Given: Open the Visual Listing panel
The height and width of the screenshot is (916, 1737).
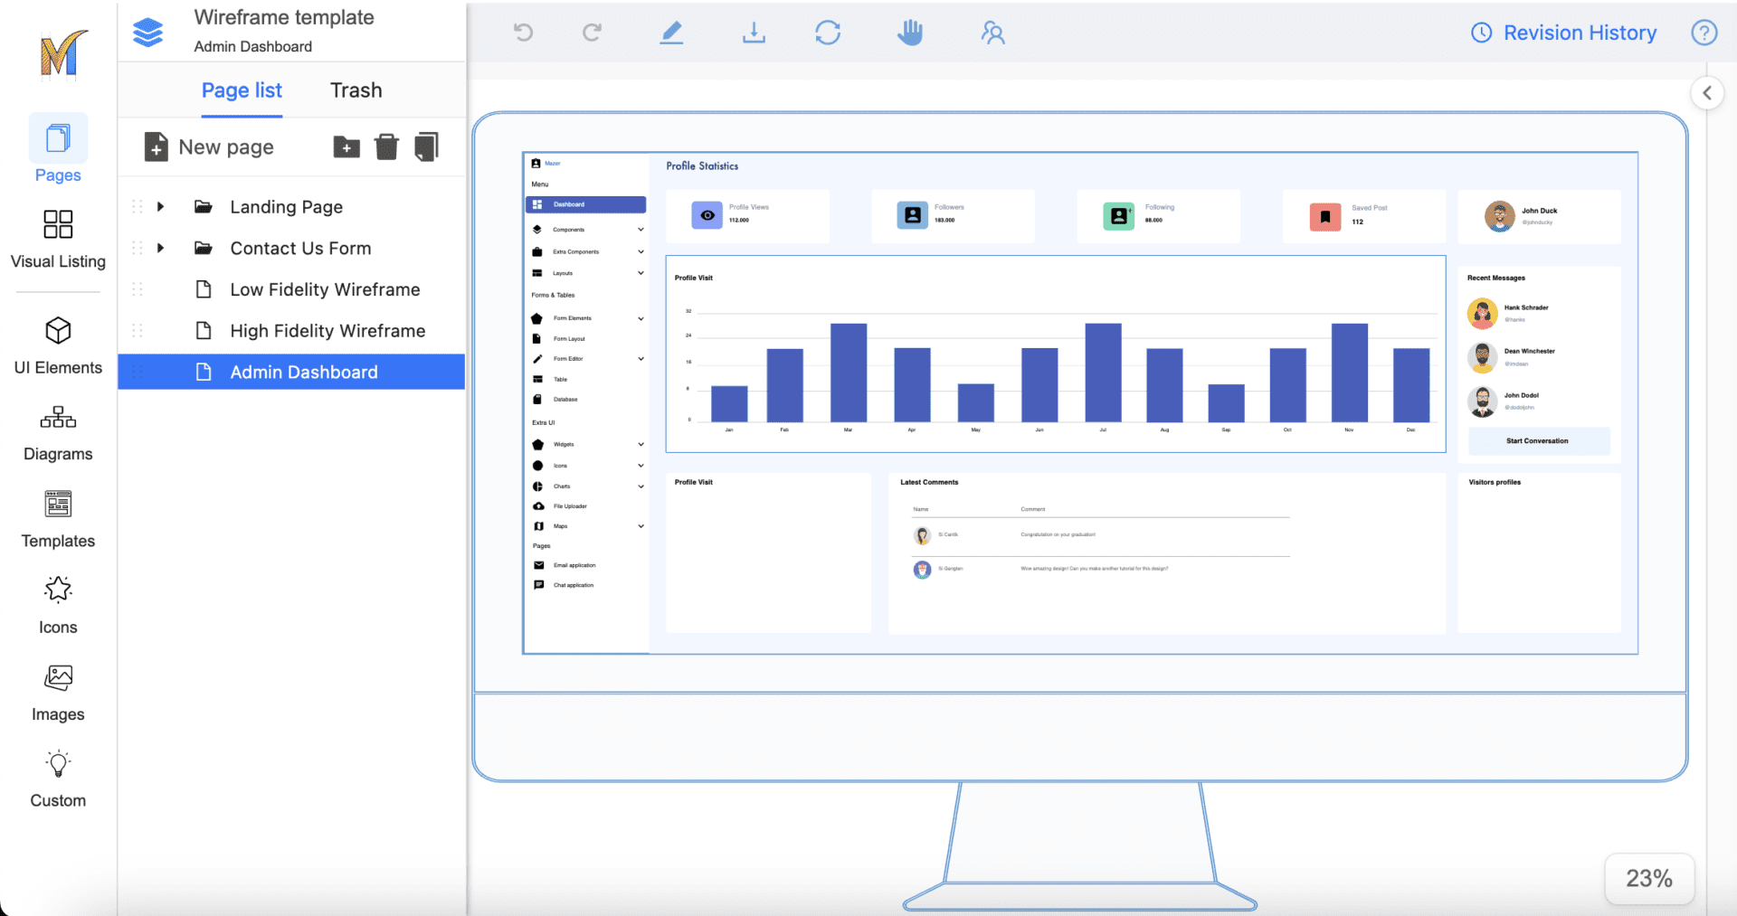Looking at the screenshot, I should [x=57, y=240].
